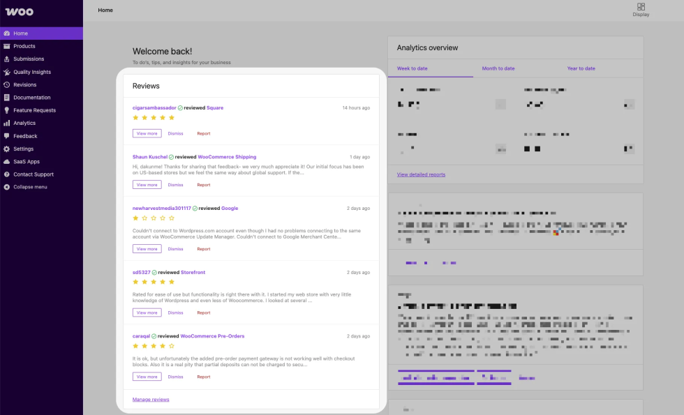Viewport: 684px width, 415px height.
Task: Click the one-star rating on Google review
Action: (154, 218)
